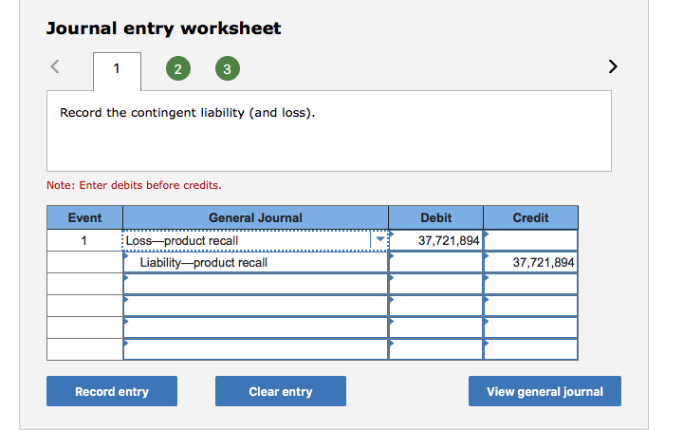Click the General Journal column header
This screenshot has width=683, height=430.
[256, 217]
